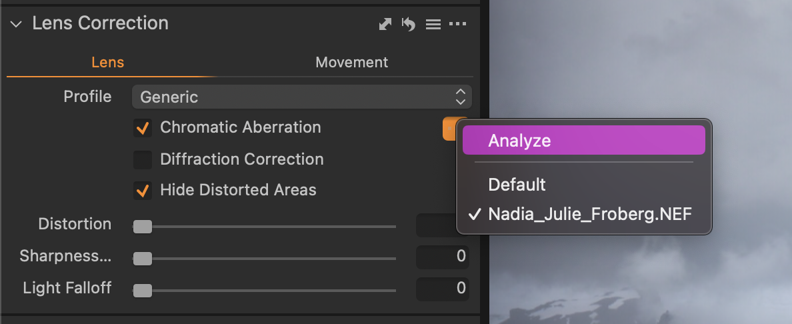792x324 pixels.
Task: Click the Lens Correction pop-out arrow icon
Action: coord(385,24)
